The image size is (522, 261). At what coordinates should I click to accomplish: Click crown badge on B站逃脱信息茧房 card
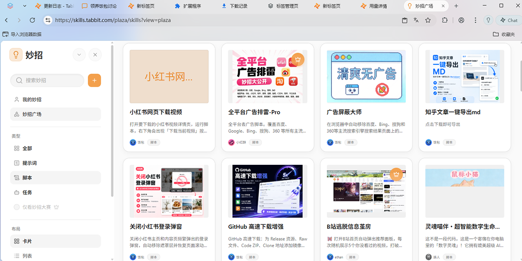(396, 174)
